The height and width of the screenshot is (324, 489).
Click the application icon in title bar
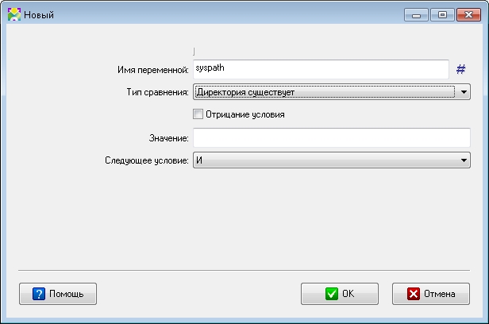point(14,14)
